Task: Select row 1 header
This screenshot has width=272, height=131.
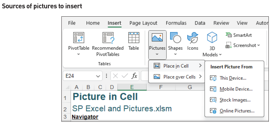Action: coord(66,97)
